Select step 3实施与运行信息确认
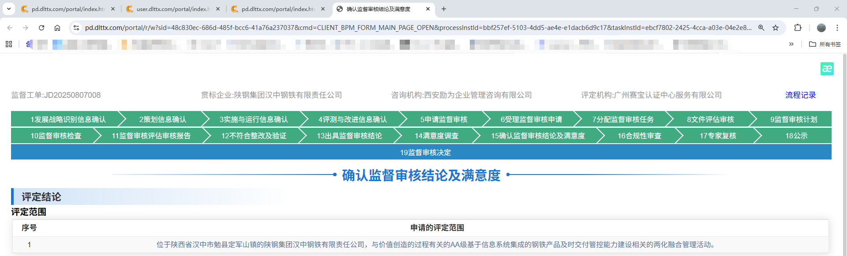The image size is (847, 256). point(254,119)
